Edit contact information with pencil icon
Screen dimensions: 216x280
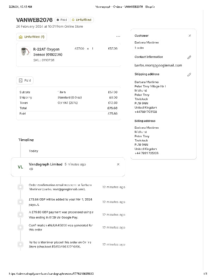(189, 57)
